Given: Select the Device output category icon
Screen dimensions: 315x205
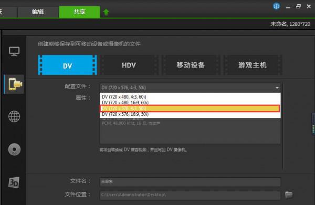Looking at the screenshot, I should (15, 84).
